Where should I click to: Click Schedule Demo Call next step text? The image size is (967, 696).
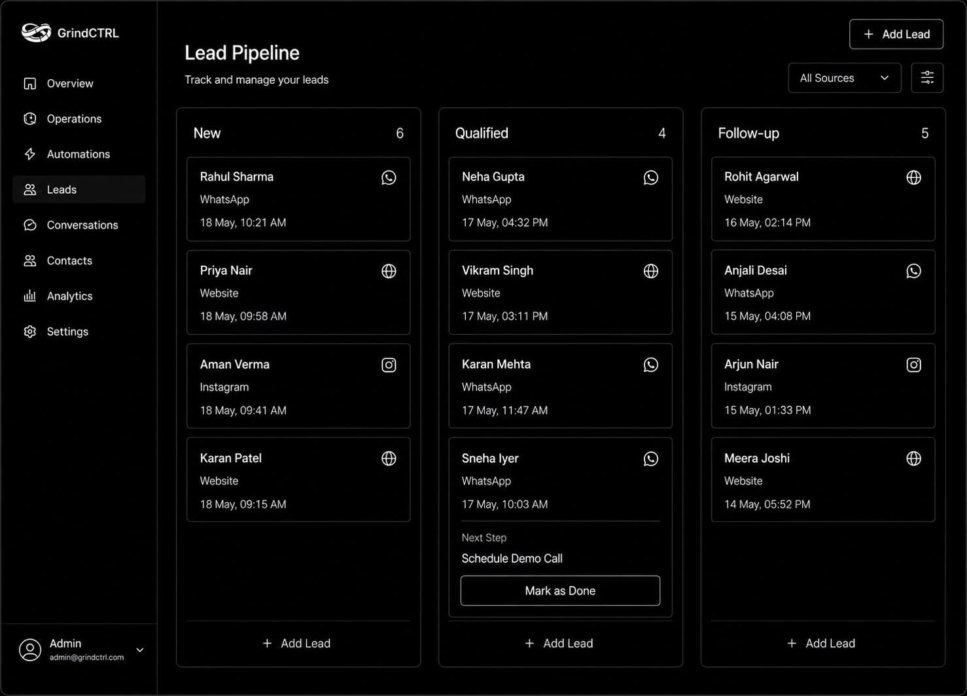click(x=512, y=559)
